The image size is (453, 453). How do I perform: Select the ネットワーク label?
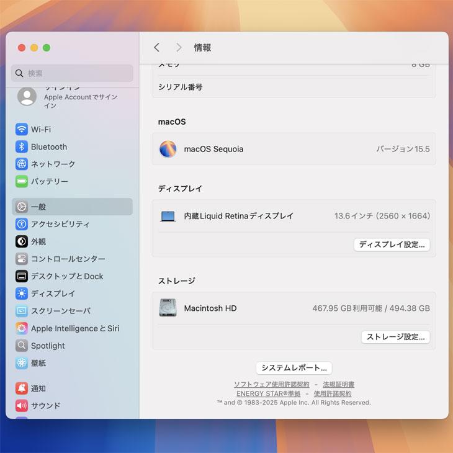pos(53,164)
